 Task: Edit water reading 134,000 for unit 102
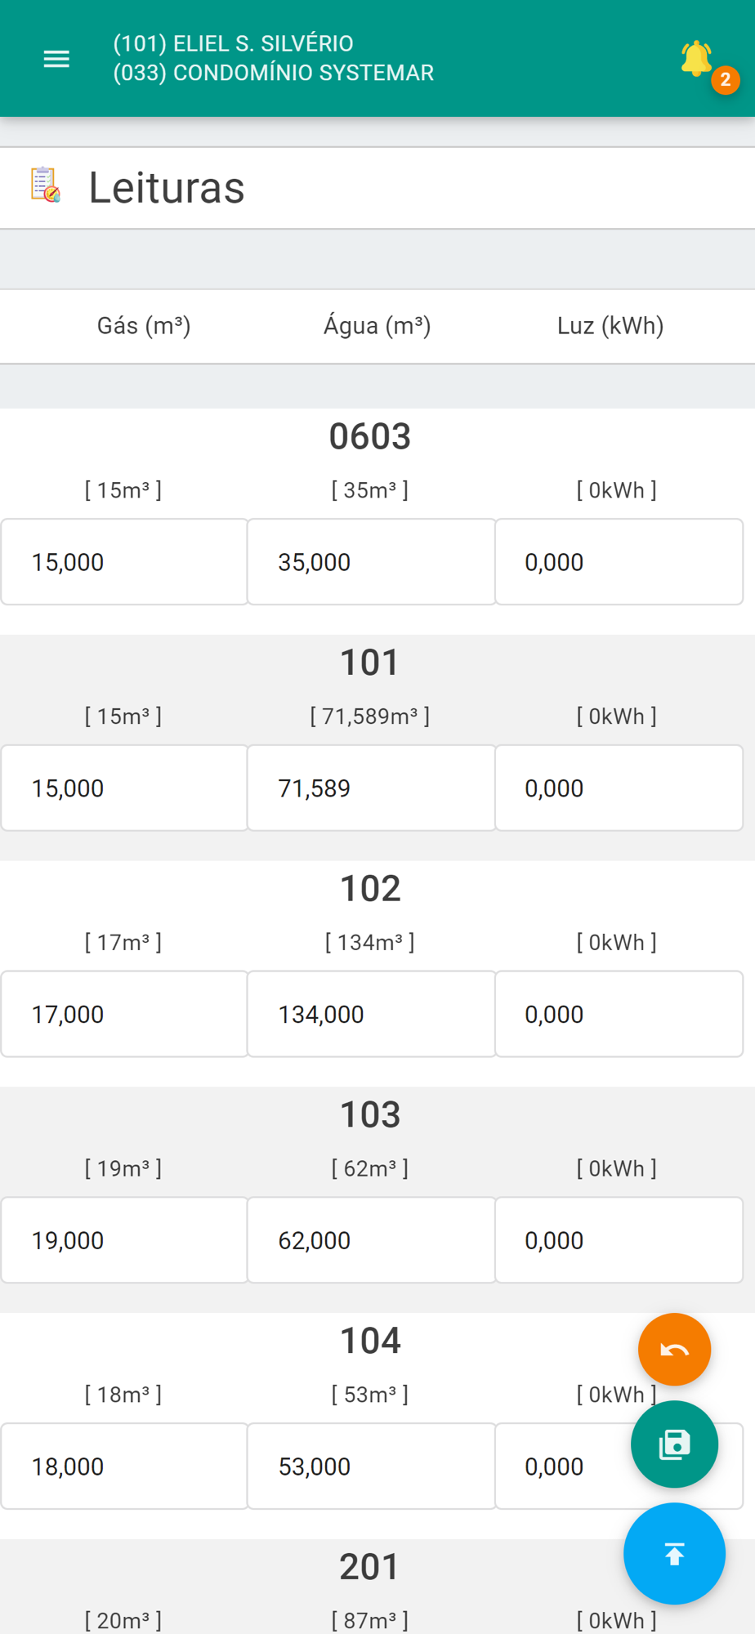point(372,1014)
